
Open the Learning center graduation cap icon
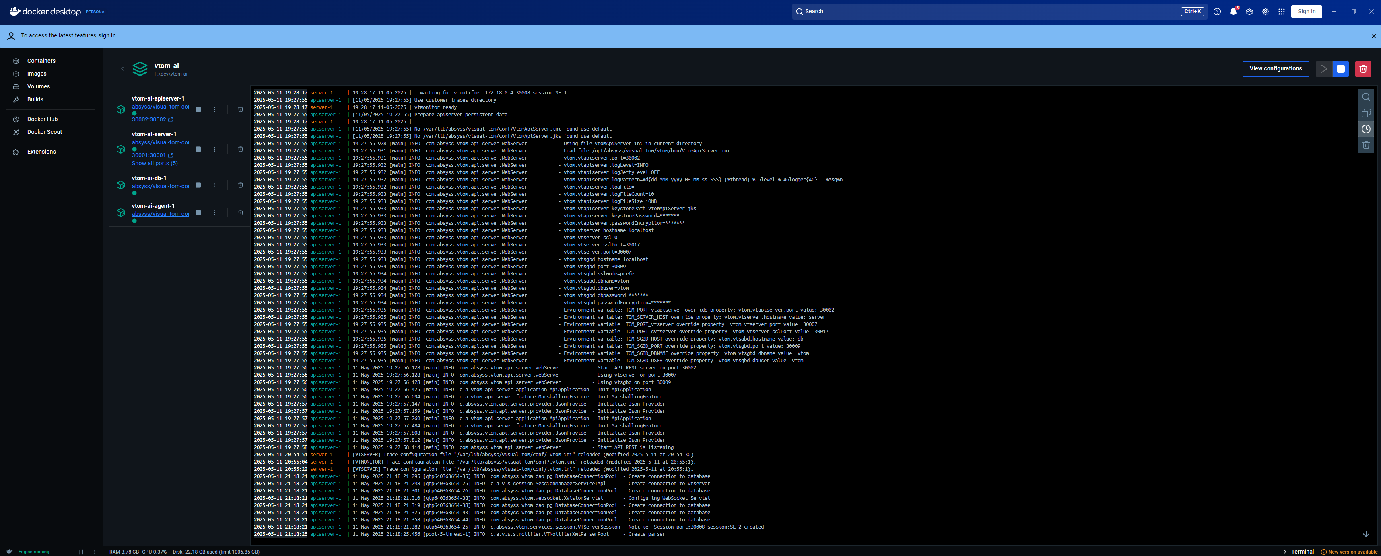tap(1249, 12)
